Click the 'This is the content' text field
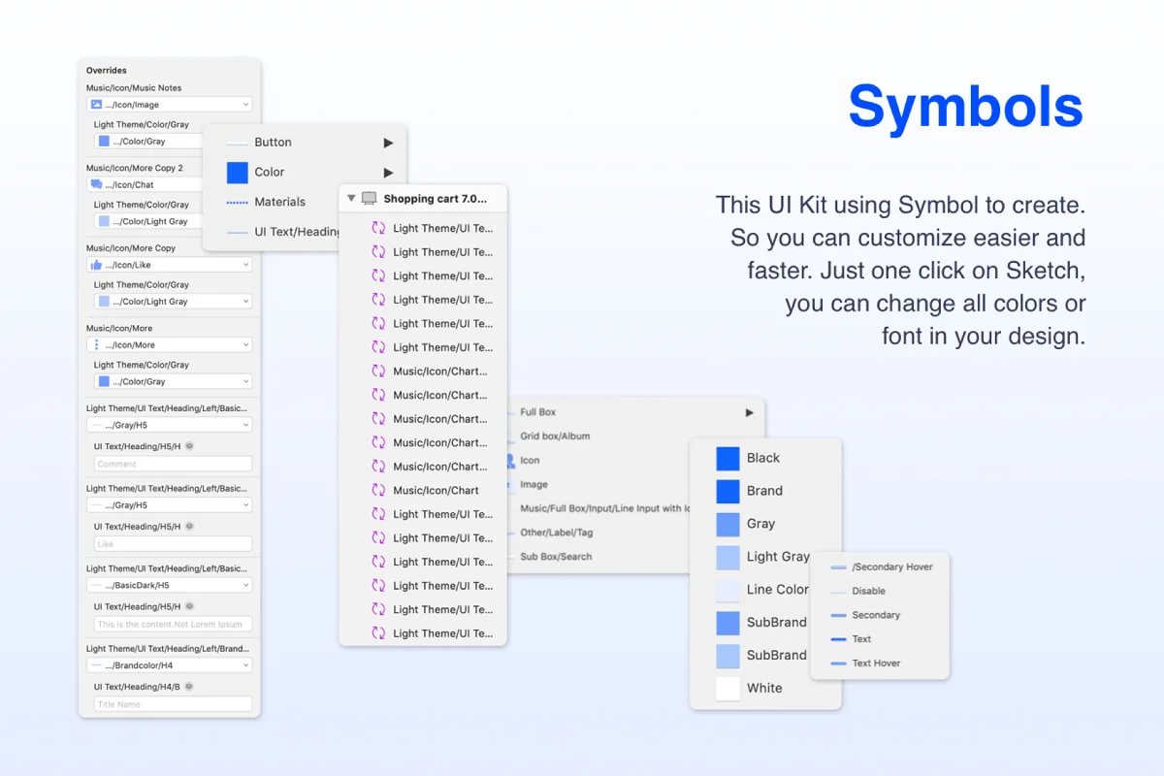Image resolution: width=1164 pixels, height=776 pixels. (173, 624)
